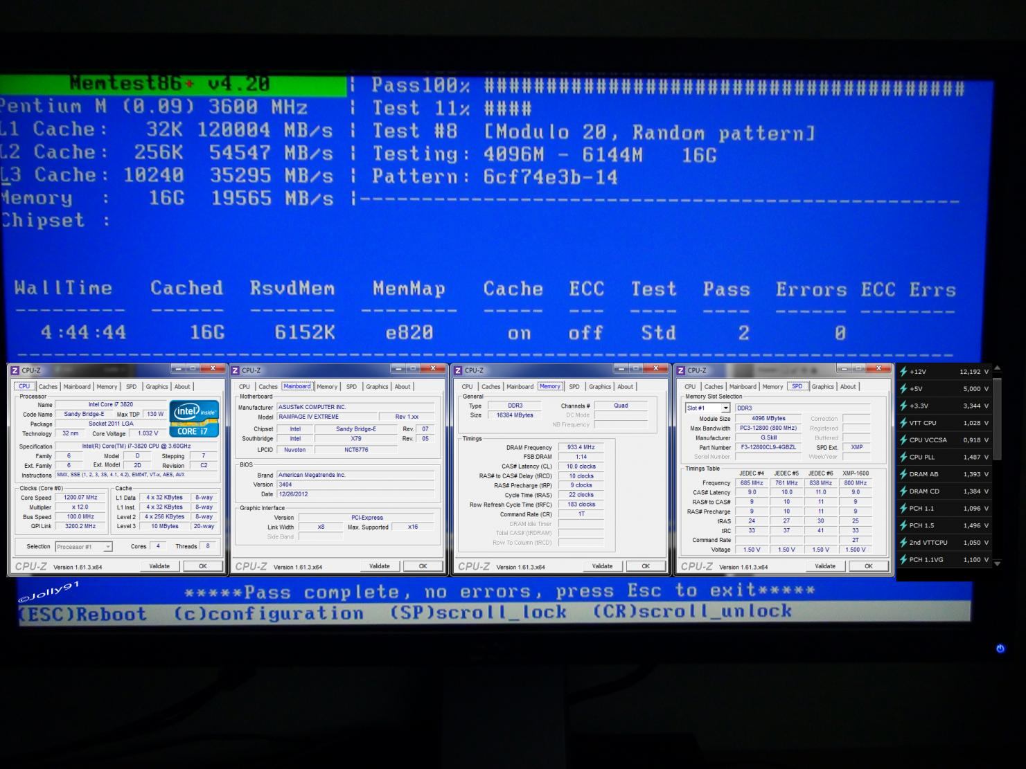Click the Chipset field 'Sandy Bridge-E'
This screenshot has height=769, width=1026.
pyautogui.click(x=356, y=429)
